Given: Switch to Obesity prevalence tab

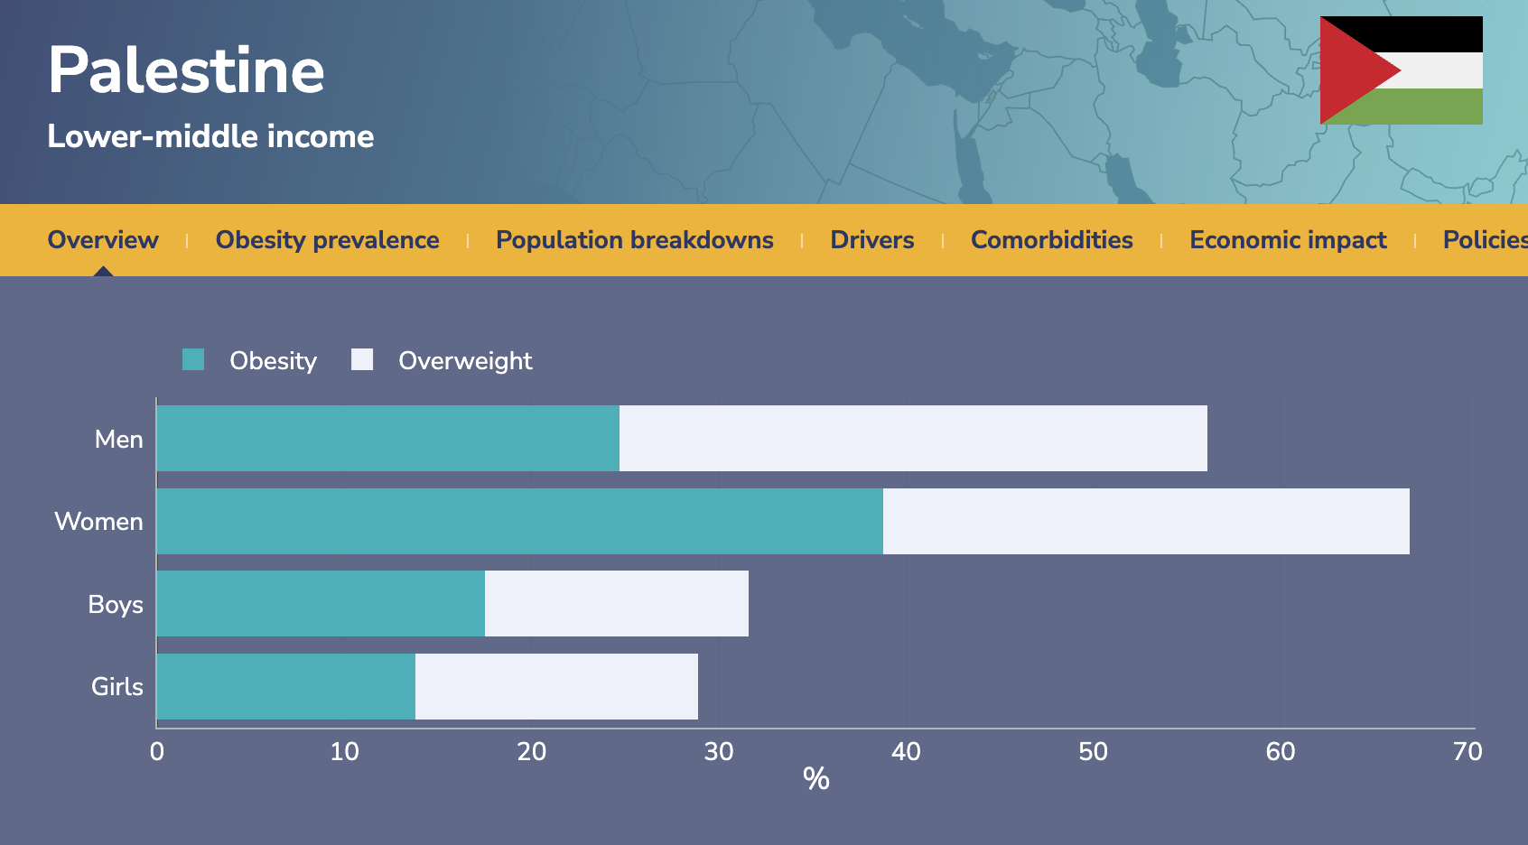Looking at the screenshot, I should click(327, 240).
